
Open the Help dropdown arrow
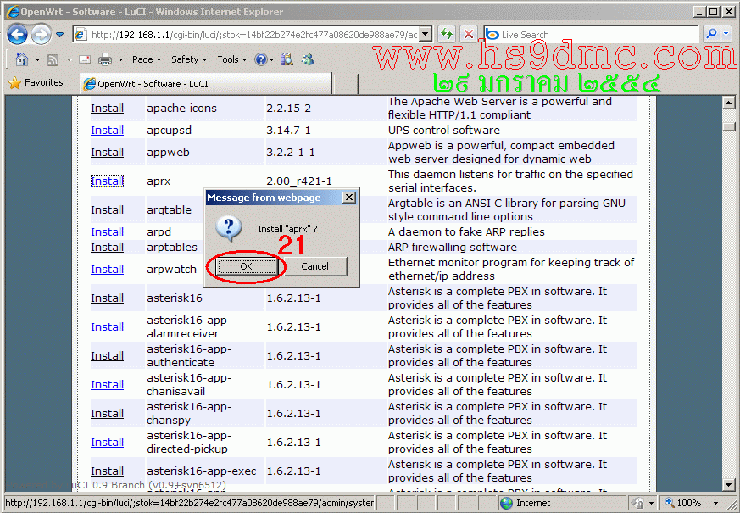(272, 60)
